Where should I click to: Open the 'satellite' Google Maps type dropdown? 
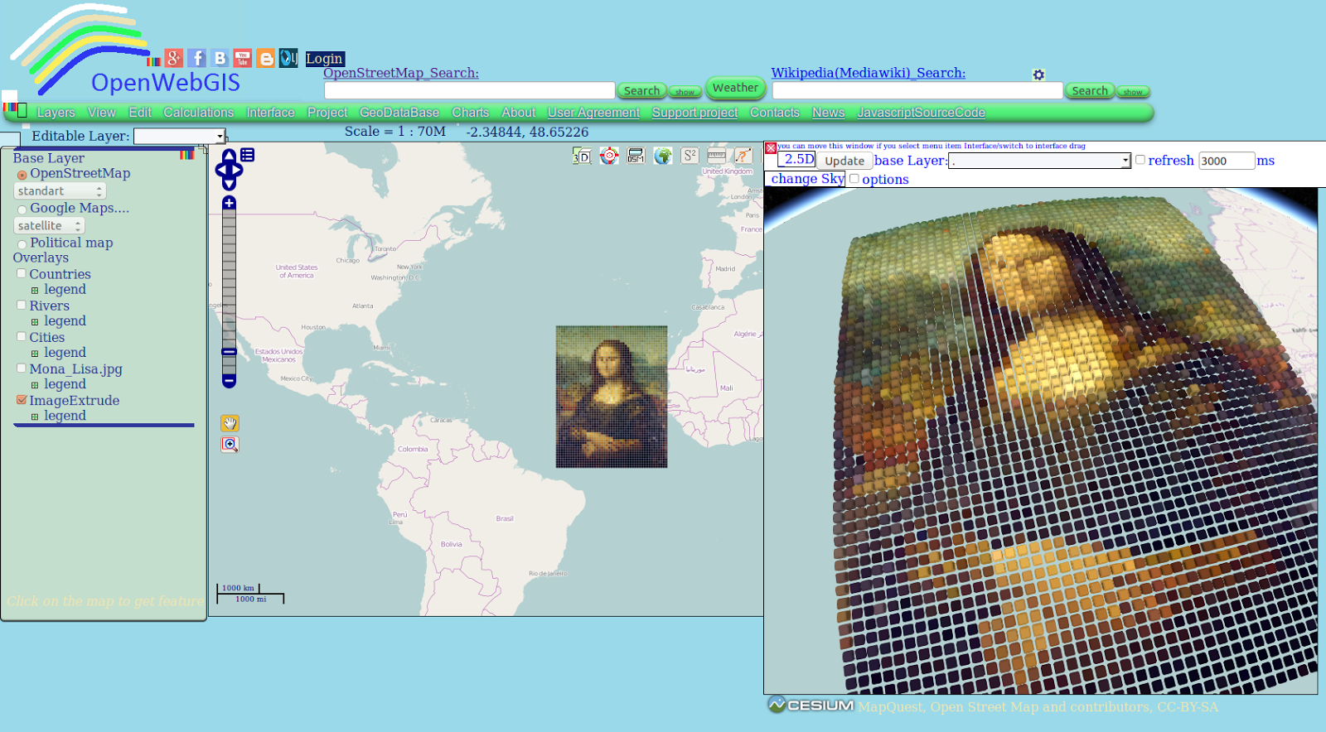(x=49, y=226)
